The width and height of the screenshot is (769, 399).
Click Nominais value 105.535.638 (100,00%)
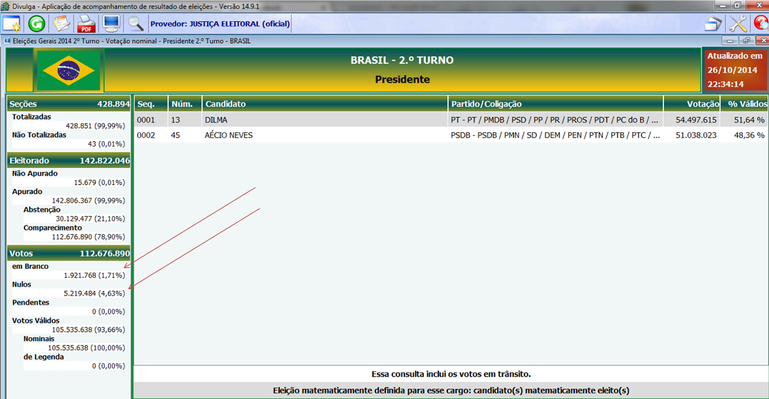click(x=87, y=348)
